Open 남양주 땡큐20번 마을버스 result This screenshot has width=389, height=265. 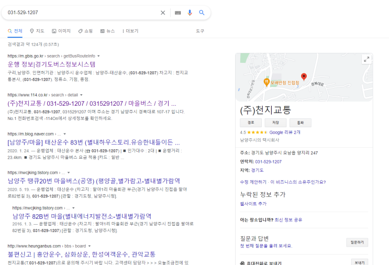click(x=94, y=181)
